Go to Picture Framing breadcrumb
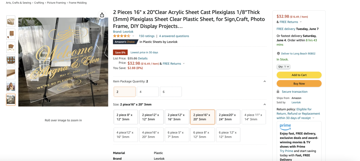Image resolution: width=360 pixels, height=161 pixels. click(x=56, y=3)
